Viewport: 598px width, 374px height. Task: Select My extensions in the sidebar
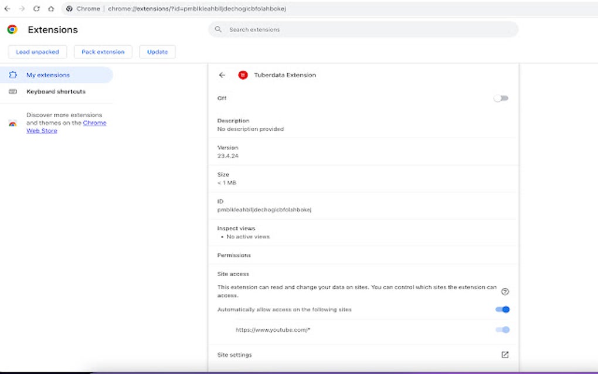coord(47,75)
